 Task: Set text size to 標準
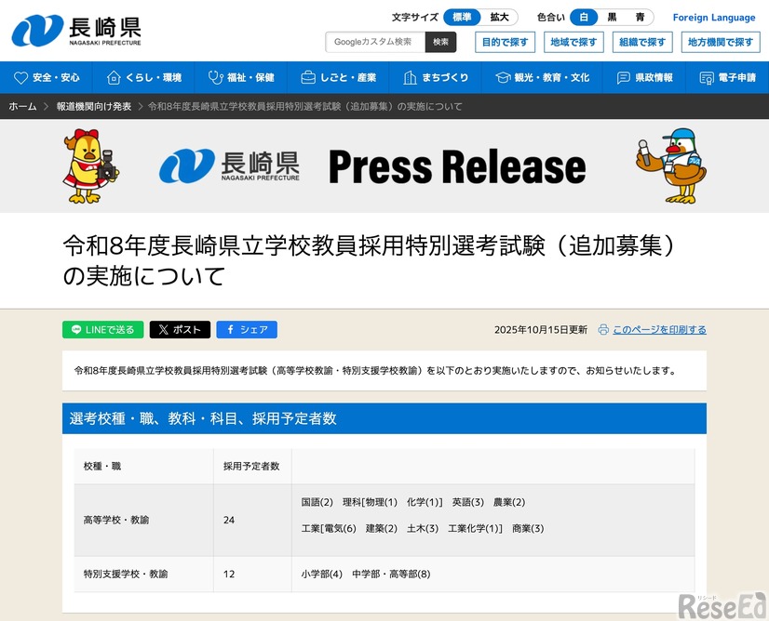(462, 18)
